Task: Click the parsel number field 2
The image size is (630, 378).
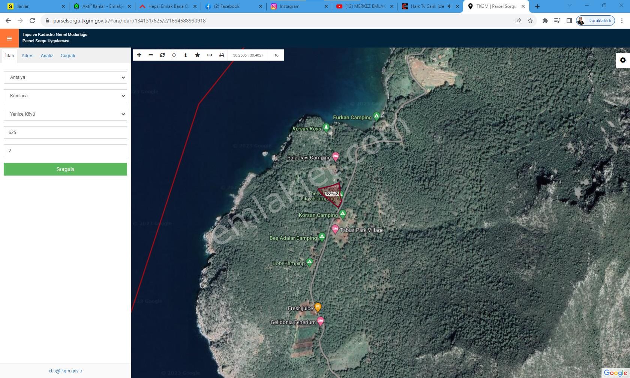Action: (x=65, y=151)
